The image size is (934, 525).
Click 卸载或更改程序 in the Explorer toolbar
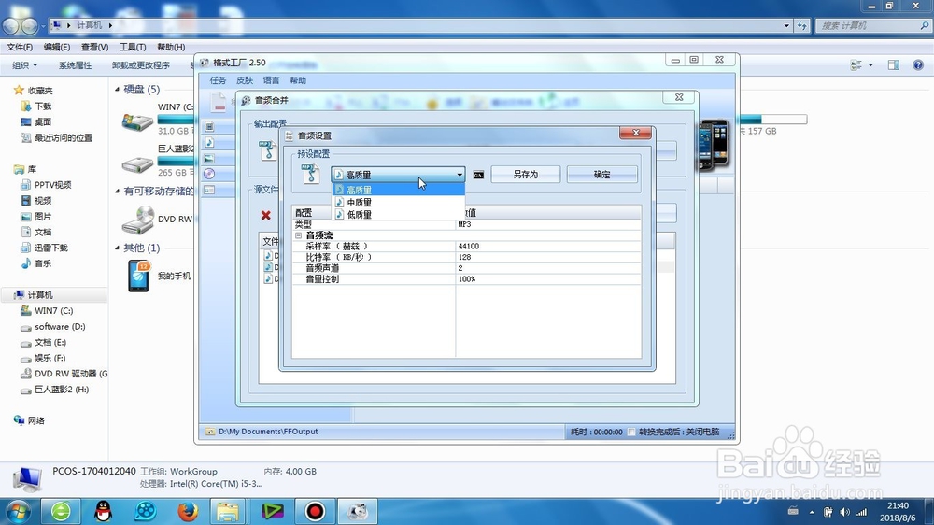(x=141, y=65)
